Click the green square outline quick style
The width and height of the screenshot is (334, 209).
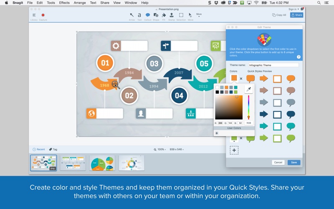277,138
